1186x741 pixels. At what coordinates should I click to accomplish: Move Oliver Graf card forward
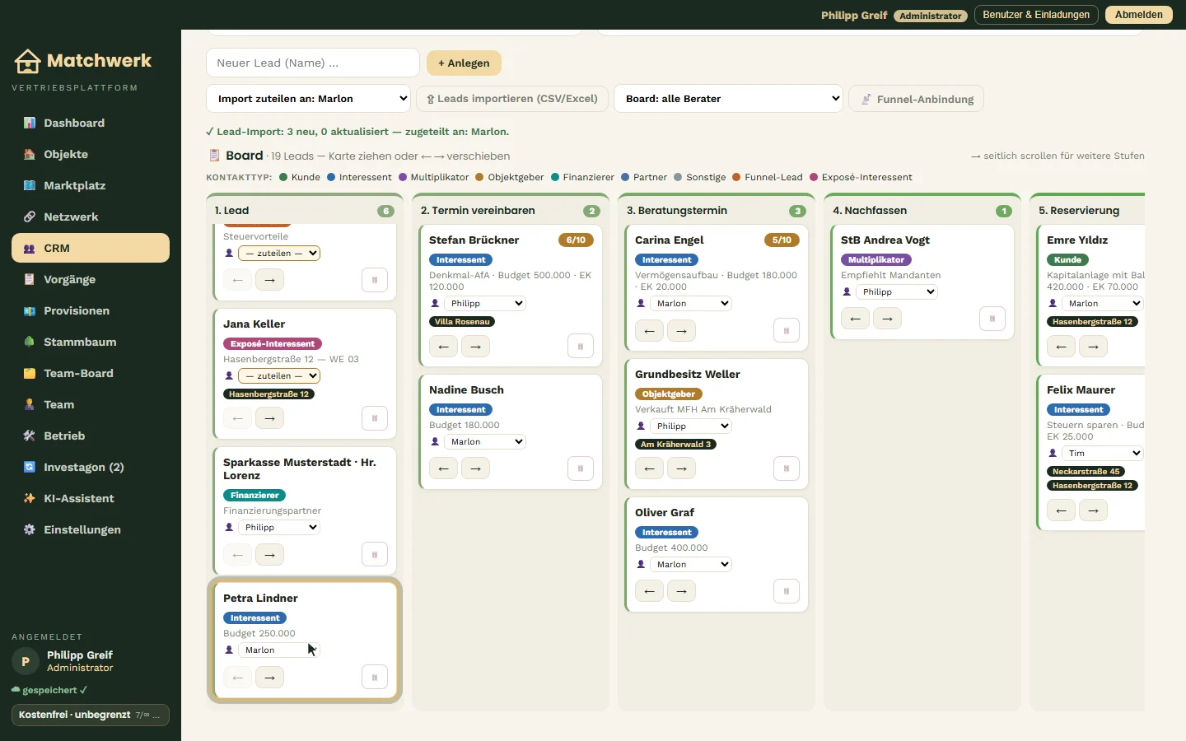[x=681, y=591]
